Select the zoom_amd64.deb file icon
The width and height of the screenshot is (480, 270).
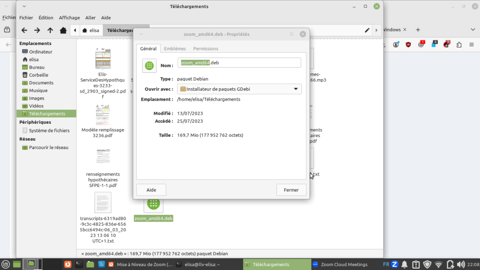pyautogui.click(x=154, y=204)
